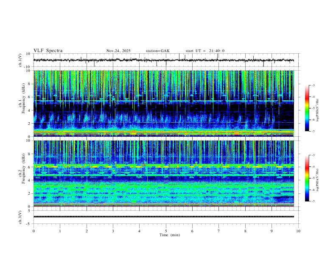Click time axis tick label "0"
This screenshot has width=336, height=259.
pyautogui.click(x=34, y=231)
